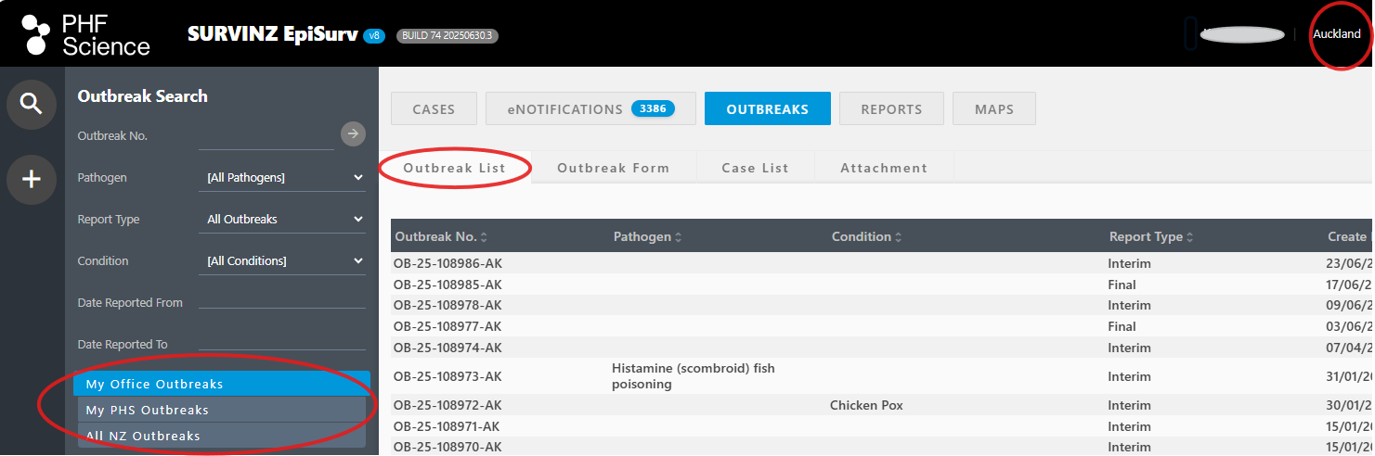Click the Outbreak No. input field
The height and width of the screenshot is (456, 1375).
(266, 135)
